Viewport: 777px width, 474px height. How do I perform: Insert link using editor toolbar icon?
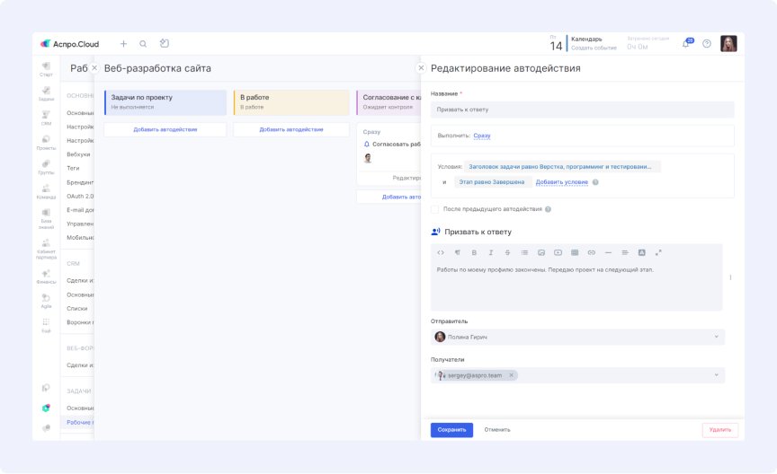coord(591,252)
